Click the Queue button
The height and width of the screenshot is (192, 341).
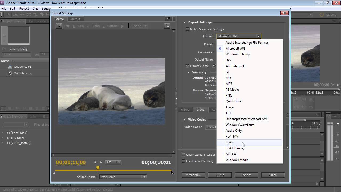220,175
